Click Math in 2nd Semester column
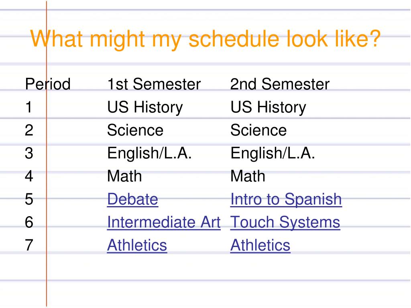The width and height of the screenshot is (411, 308). 248,176
